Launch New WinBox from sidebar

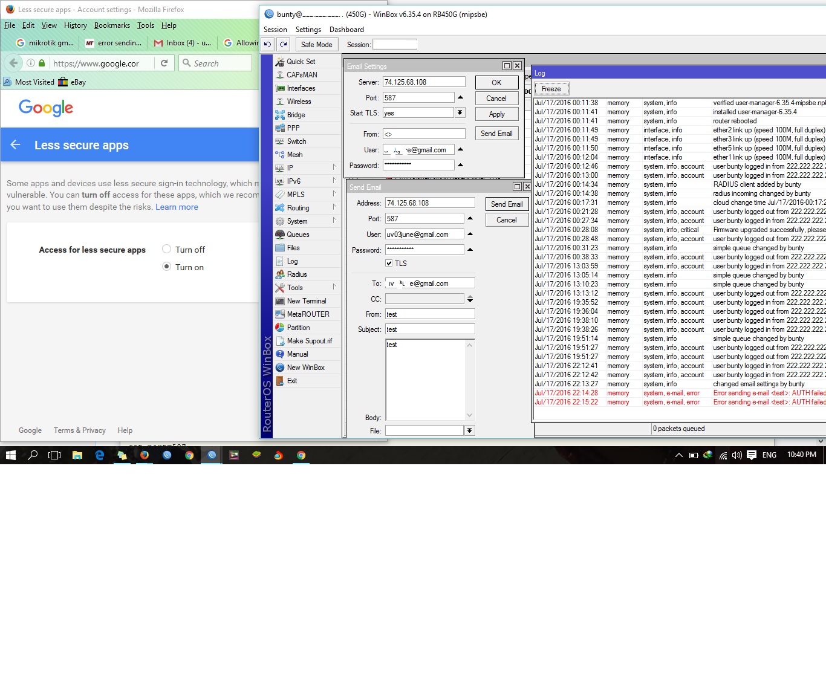[x=305, y=368]
